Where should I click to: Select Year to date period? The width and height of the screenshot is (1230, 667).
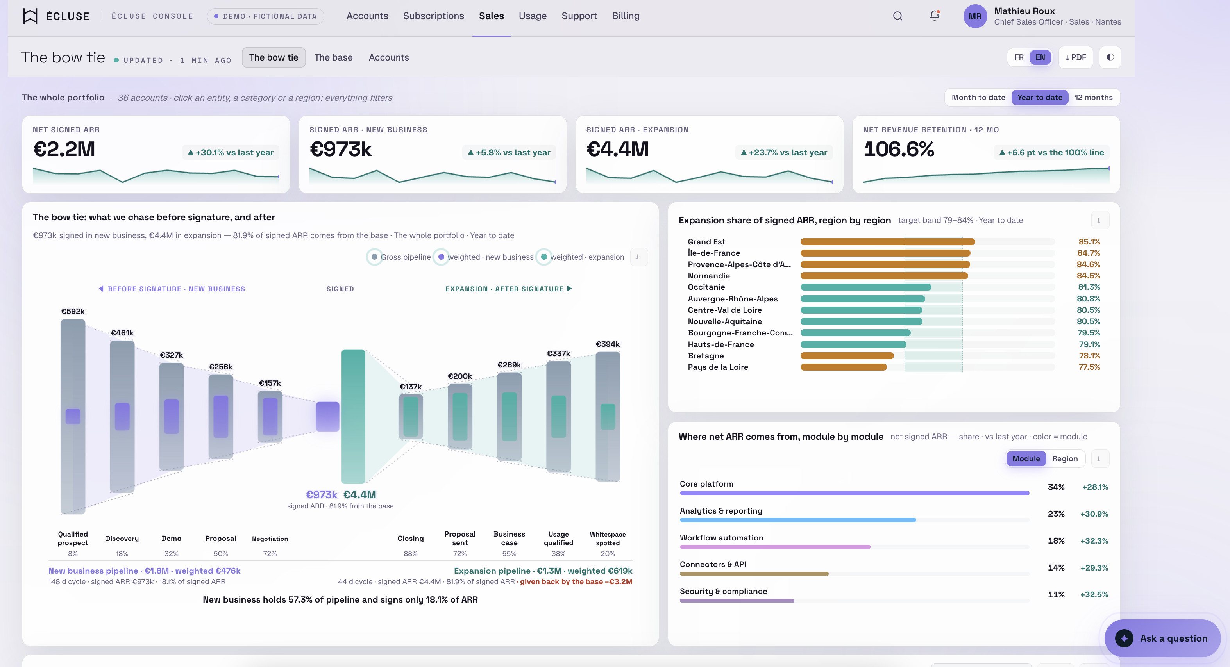click(1039, 97)
